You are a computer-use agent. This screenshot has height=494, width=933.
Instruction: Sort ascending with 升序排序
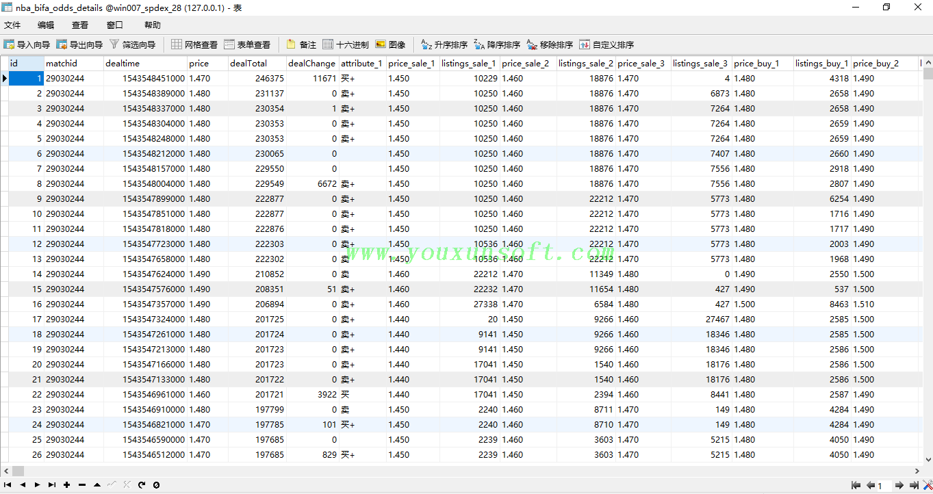(444, 44)
